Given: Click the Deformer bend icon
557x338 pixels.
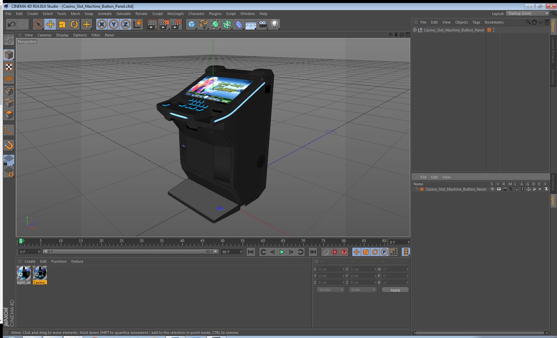Looking at the screenshot, I should (x=239, y=24).
